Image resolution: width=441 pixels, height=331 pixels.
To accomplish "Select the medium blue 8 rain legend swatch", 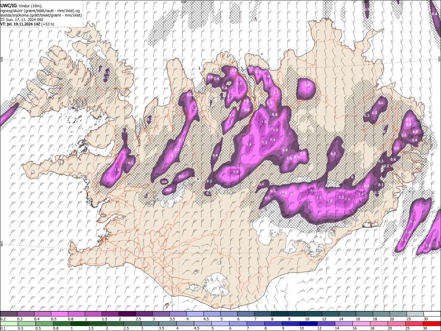I will click(274, 323).
